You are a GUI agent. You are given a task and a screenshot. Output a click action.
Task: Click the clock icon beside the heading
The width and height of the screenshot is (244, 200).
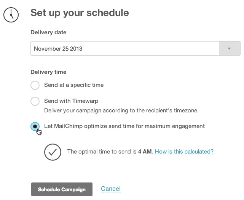click(x=11, y=14)
